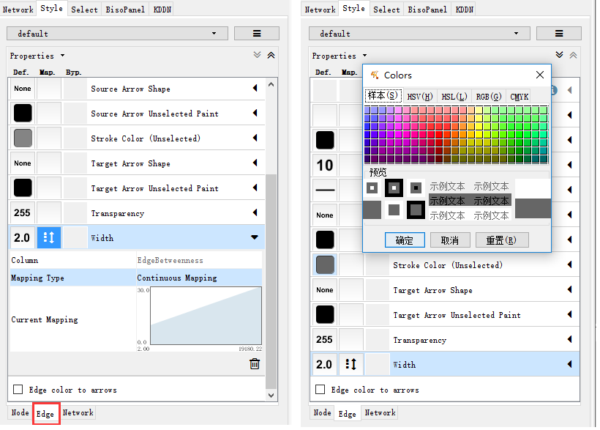Select the Edge tab at bottom of left panel
Image resolution: width=600 pixels, height=430 pixels.
coord(45,414)
